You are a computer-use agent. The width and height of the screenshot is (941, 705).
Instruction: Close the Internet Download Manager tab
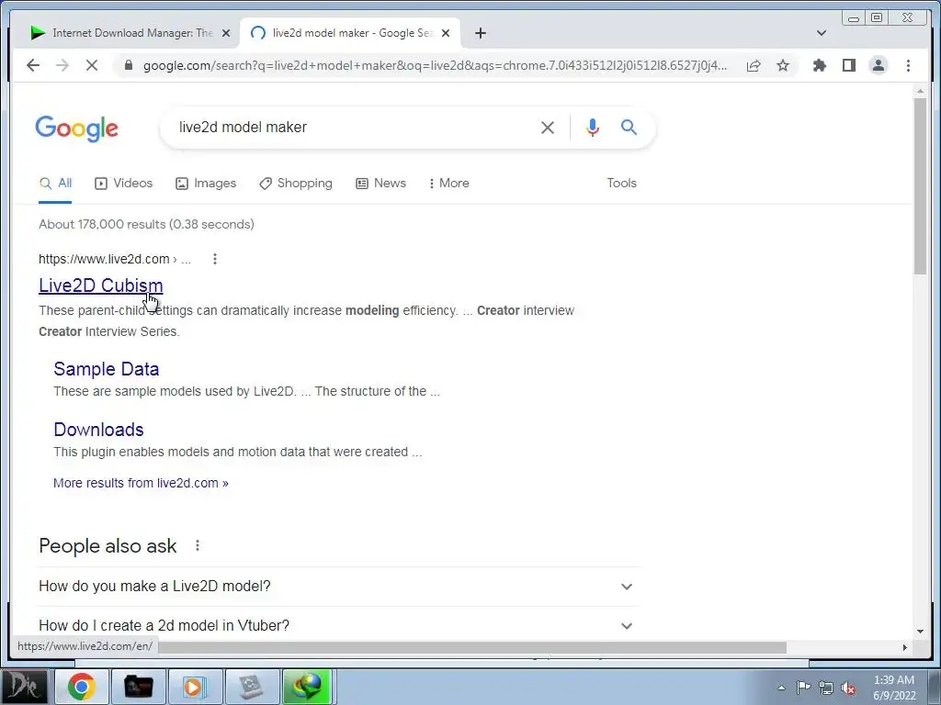(226, 33)
